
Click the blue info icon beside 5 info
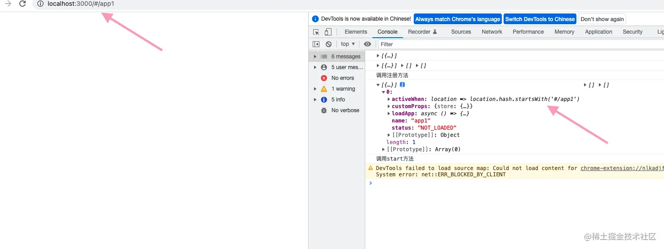point(324,100)
